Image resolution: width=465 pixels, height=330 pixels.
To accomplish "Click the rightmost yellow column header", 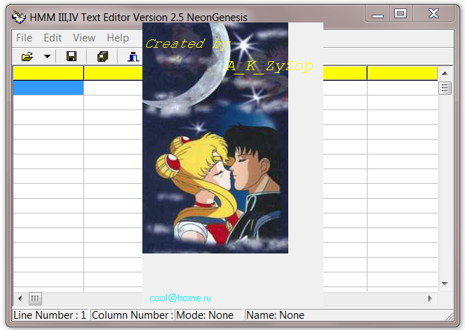I will (x=403, y=73).
